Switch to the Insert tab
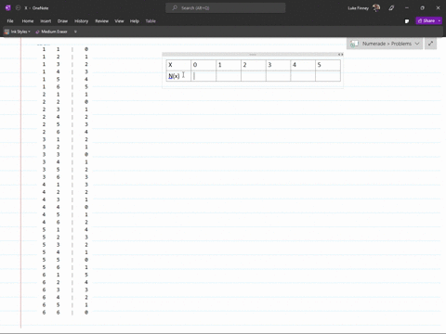 46,21
